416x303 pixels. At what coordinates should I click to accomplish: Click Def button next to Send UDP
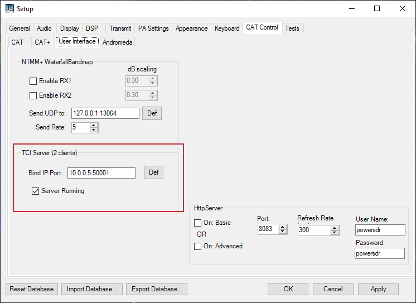pyautogui.click(x=152, y=113)
